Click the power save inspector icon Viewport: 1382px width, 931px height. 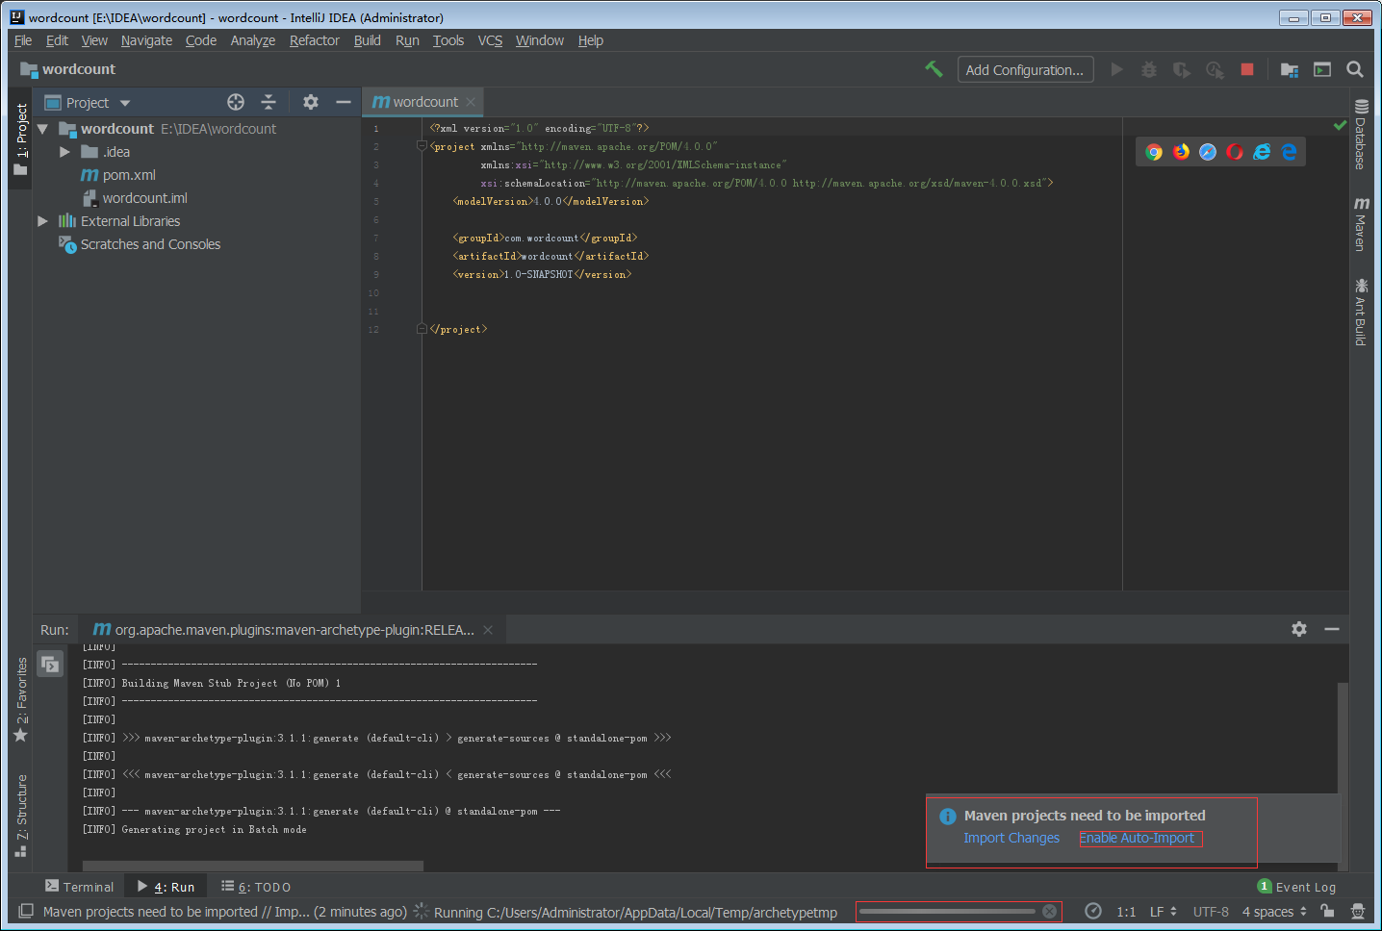click(1358, 912)
